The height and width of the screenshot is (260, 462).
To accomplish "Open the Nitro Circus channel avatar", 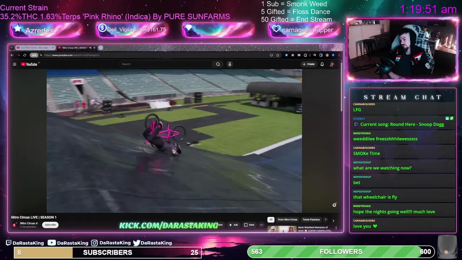I will (x=15, y=225).
